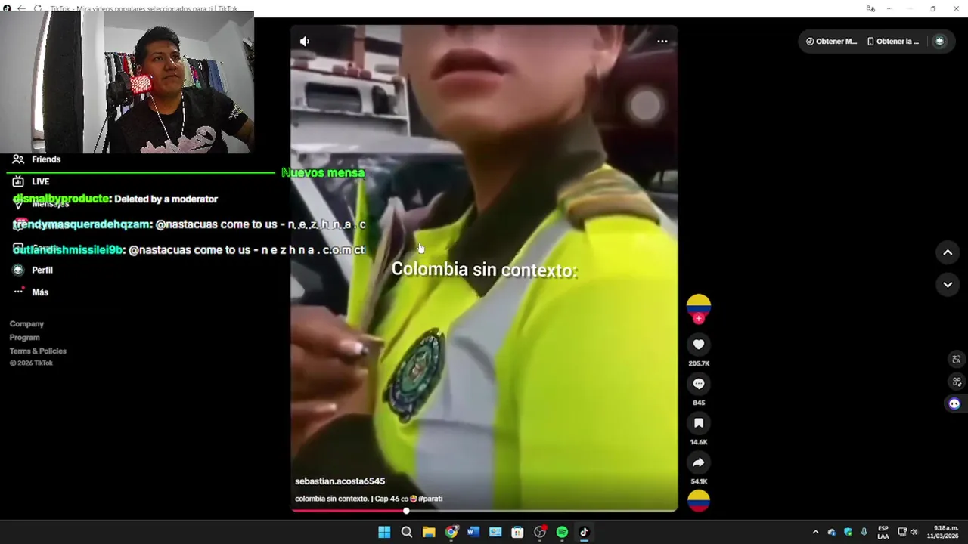Click the microphone icon in system tray

pos(864,532)
